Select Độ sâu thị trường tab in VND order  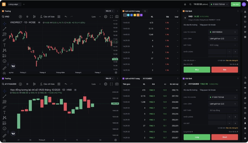coord(190,25)
